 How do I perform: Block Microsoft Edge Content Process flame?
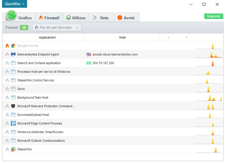(7, 124)
